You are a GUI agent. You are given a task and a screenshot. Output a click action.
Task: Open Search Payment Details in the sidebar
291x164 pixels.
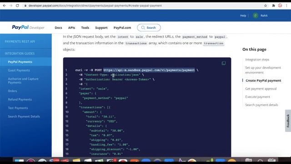24,117
